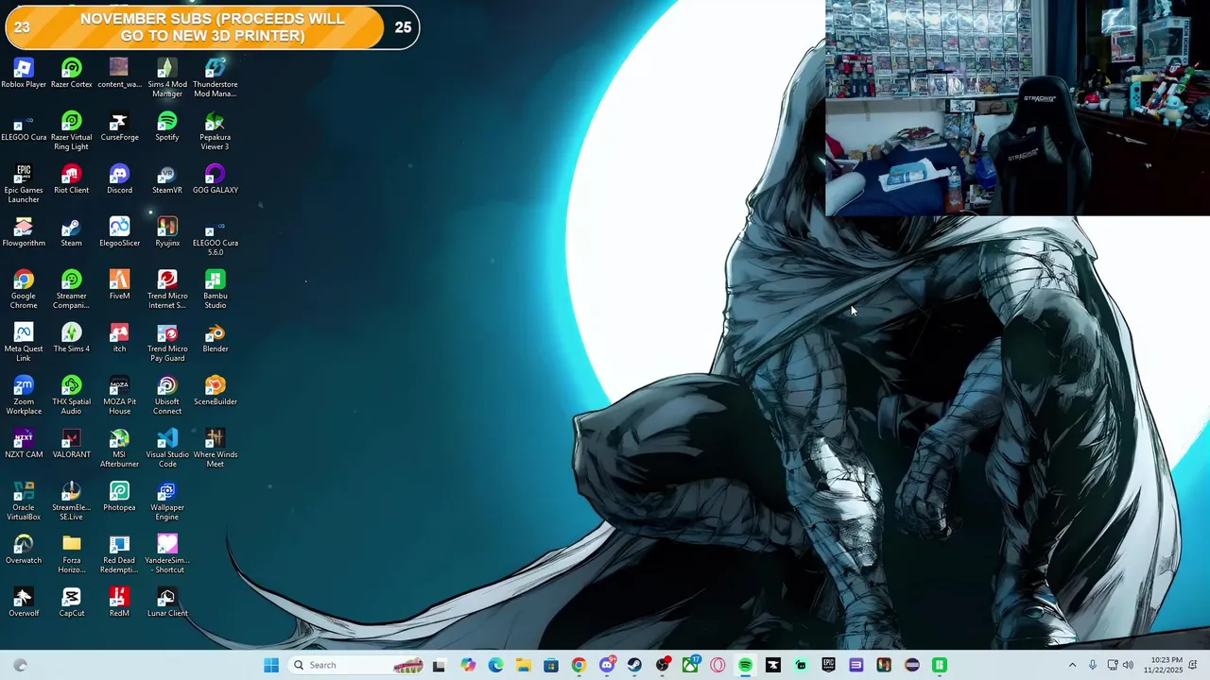Select the Flowgorithm shortcut

click(x=24, y=232)
